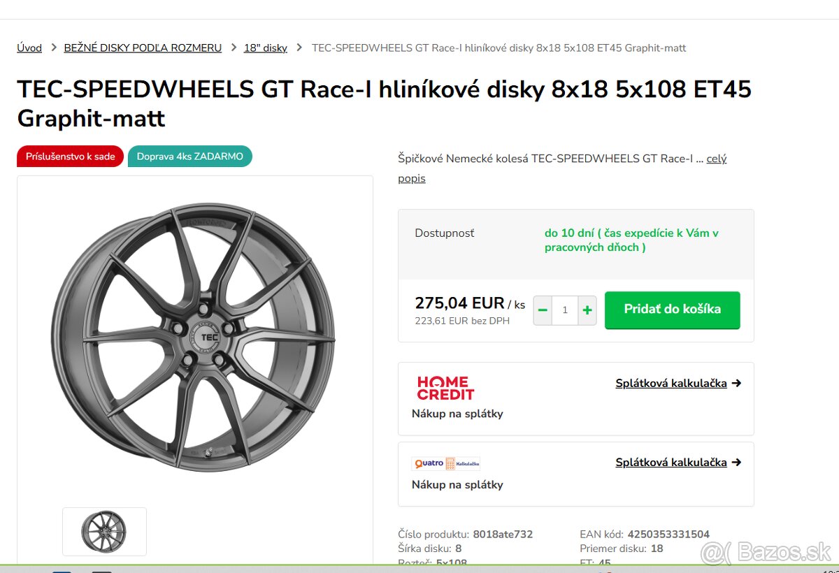Click the minus button to decrease quantity
Viewport: 839px width, 573px height.
tap(542, 310)
